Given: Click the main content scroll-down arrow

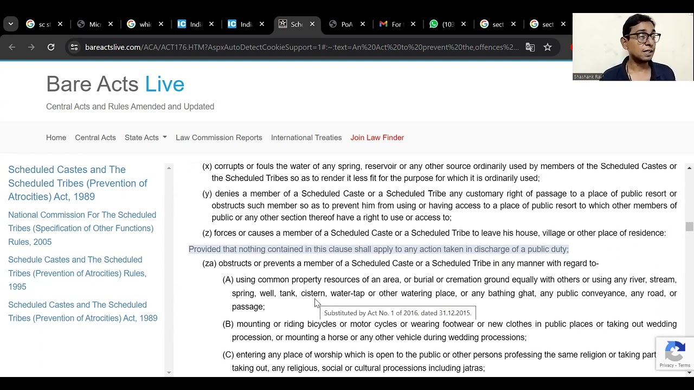Looking at the screenshot, I should (x=689, y=372).
